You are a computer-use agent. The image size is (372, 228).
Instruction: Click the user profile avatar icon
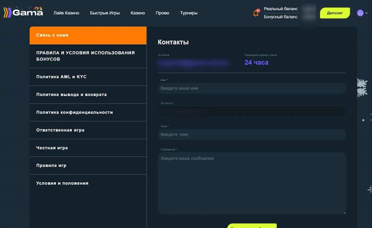(x=360, y=13)
